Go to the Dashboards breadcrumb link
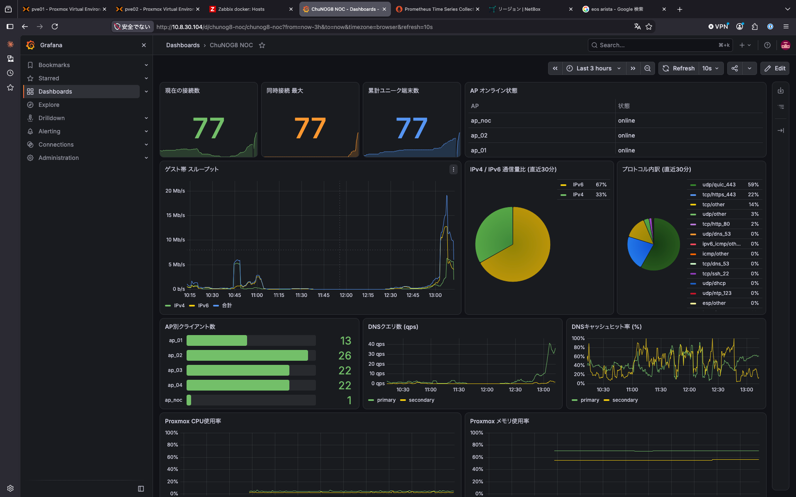 [183, 45]
